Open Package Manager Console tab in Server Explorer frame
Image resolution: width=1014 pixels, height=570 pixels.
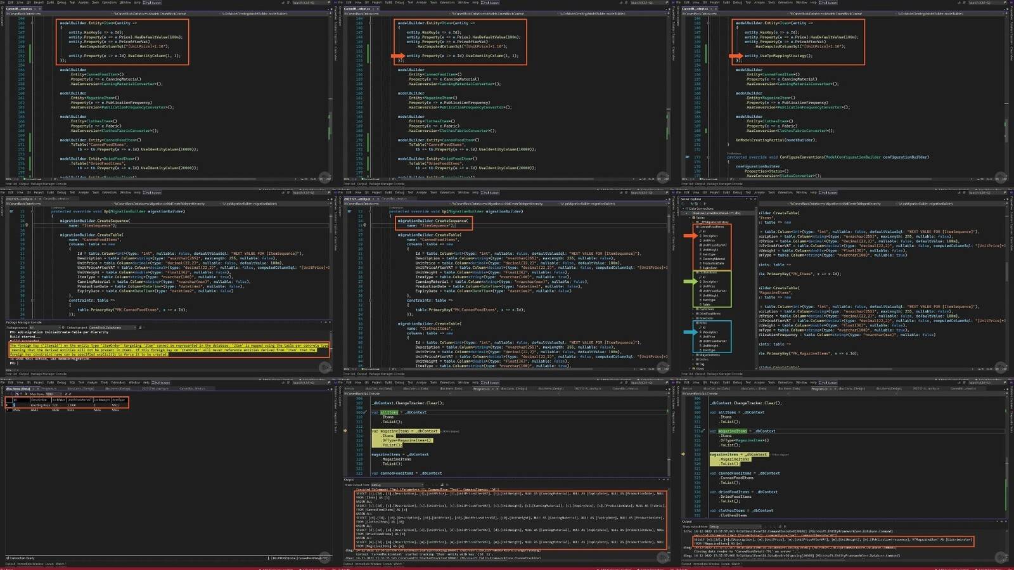tap(724, 373)
